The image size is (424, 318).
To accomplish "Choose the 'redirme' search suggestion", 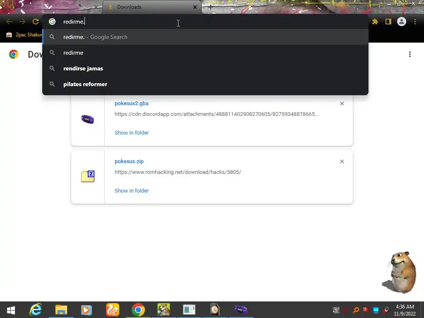I will (x=205, y=53).
